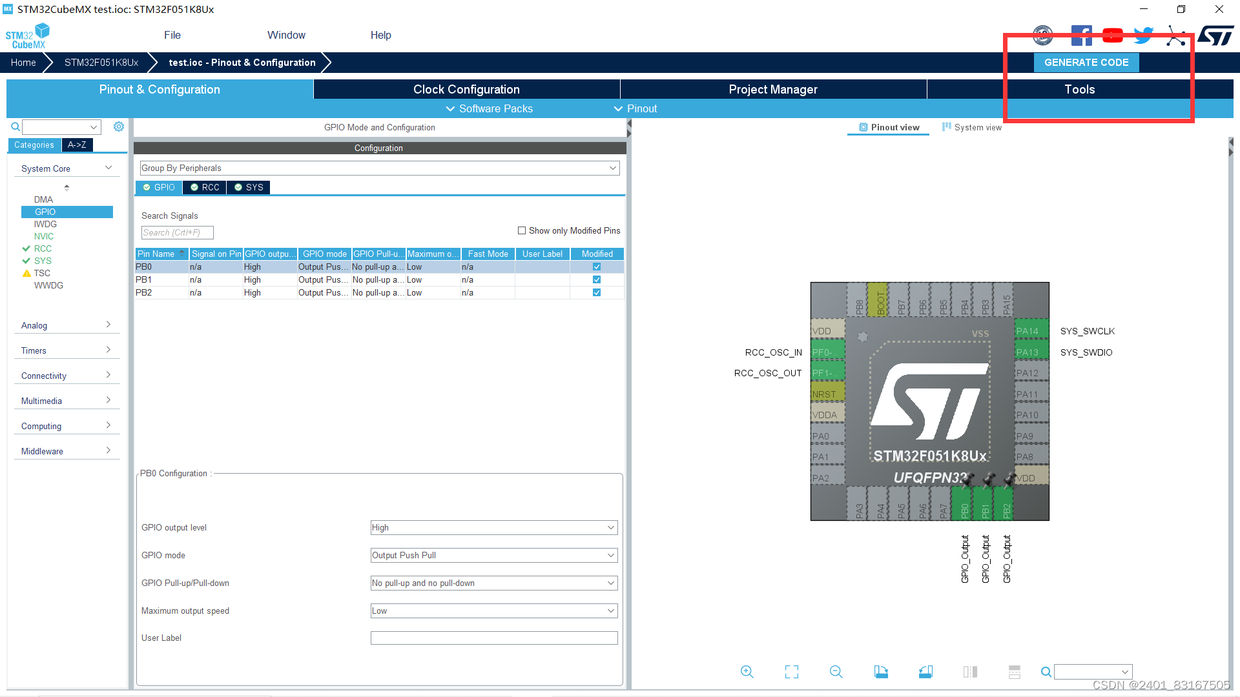
Task: Zoom out of the chip pinout
Action: pos(836,672)
